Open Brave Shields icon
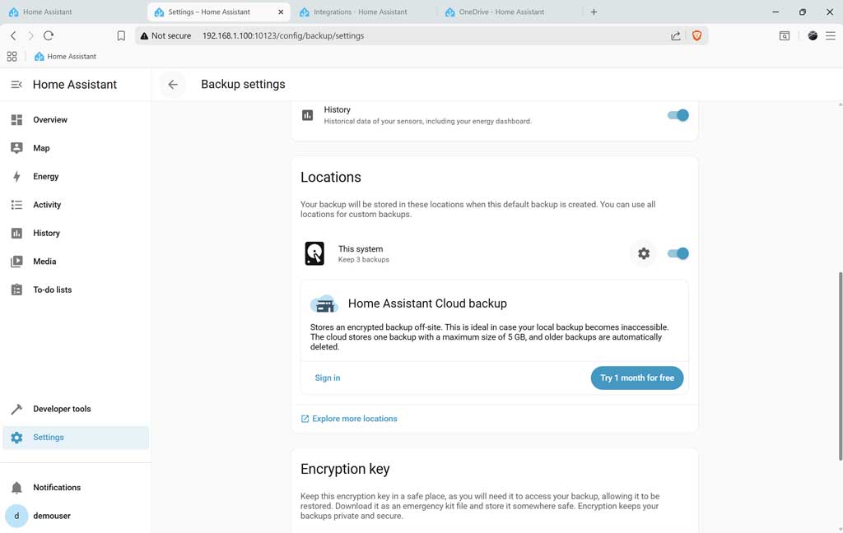843x533 pixels. 696,35
